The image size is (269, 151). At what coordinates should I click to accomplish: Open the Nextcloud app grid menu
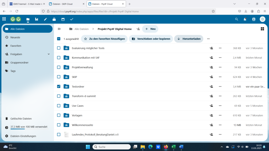[x=4, y=19]
